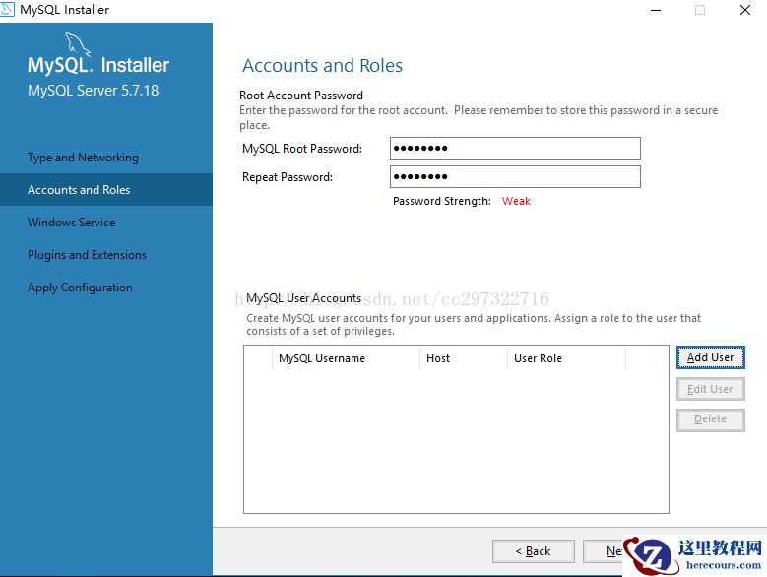Click the MySQL User Accounts heading
The image size is (767, 577).
point(304,298)
